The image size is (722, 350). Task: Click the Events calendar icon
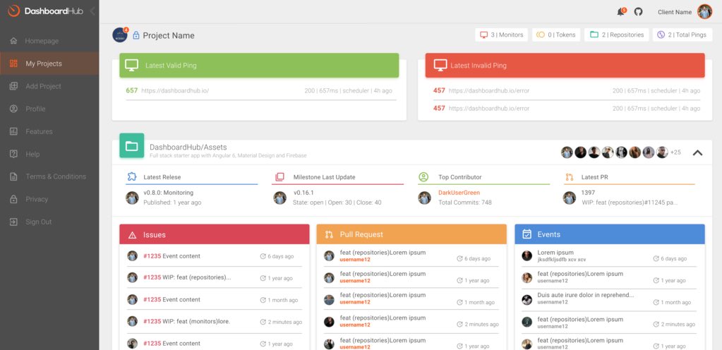[527, 234]
